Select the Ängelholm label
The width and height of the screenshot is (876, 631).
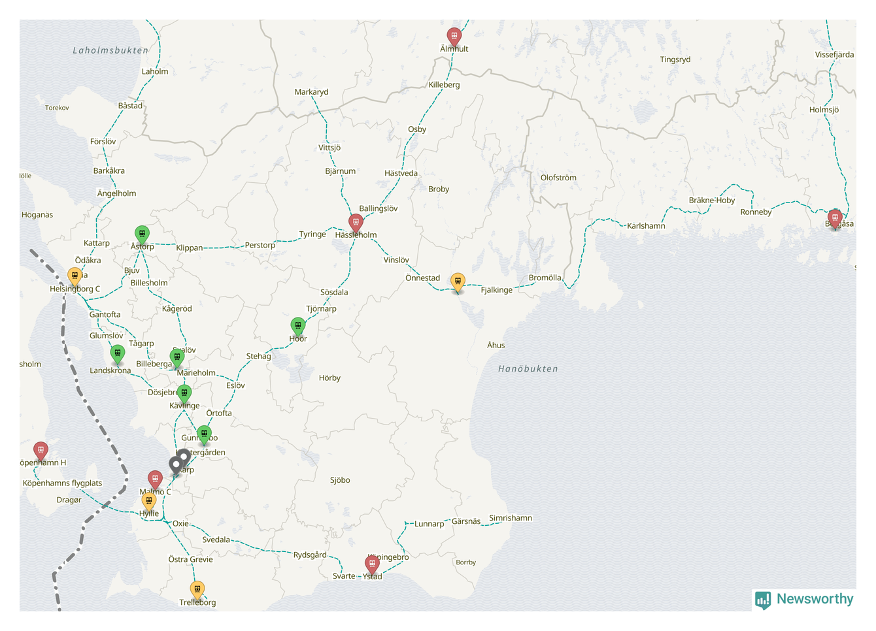point(116,193)
